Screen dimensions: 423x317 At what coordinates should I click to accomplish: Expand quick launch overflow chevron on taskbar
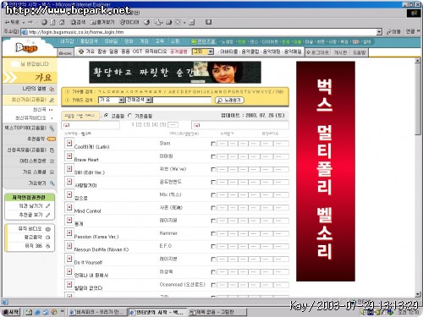pos(63,311)
